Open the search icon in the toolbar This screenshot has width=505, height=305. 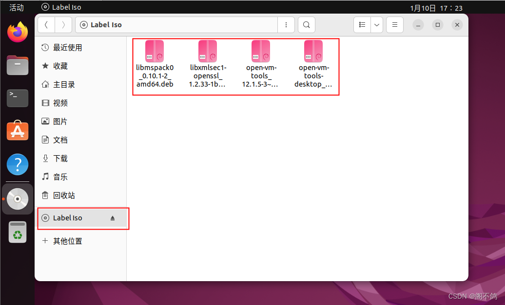coord(306,25)
